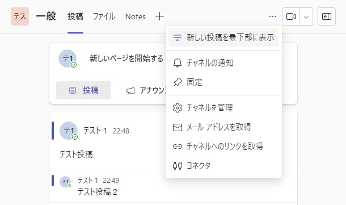Switch to the ファイル tab

(104, 16)
